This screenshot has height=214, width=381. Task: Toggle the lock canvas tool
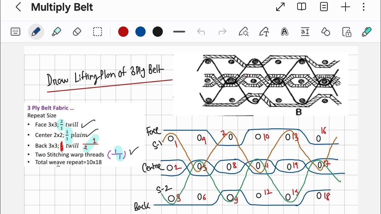point(346,32)
